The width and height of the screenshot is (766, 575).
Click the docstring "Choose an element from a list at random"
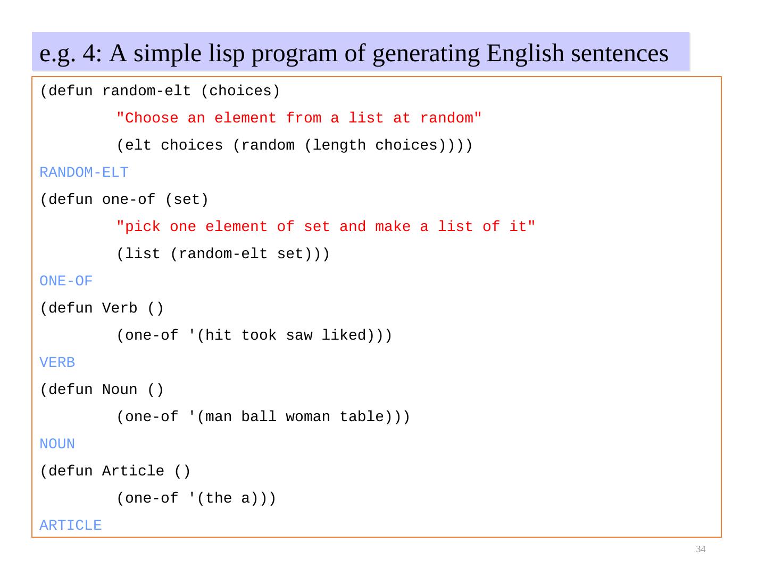(x=299, y=118)
